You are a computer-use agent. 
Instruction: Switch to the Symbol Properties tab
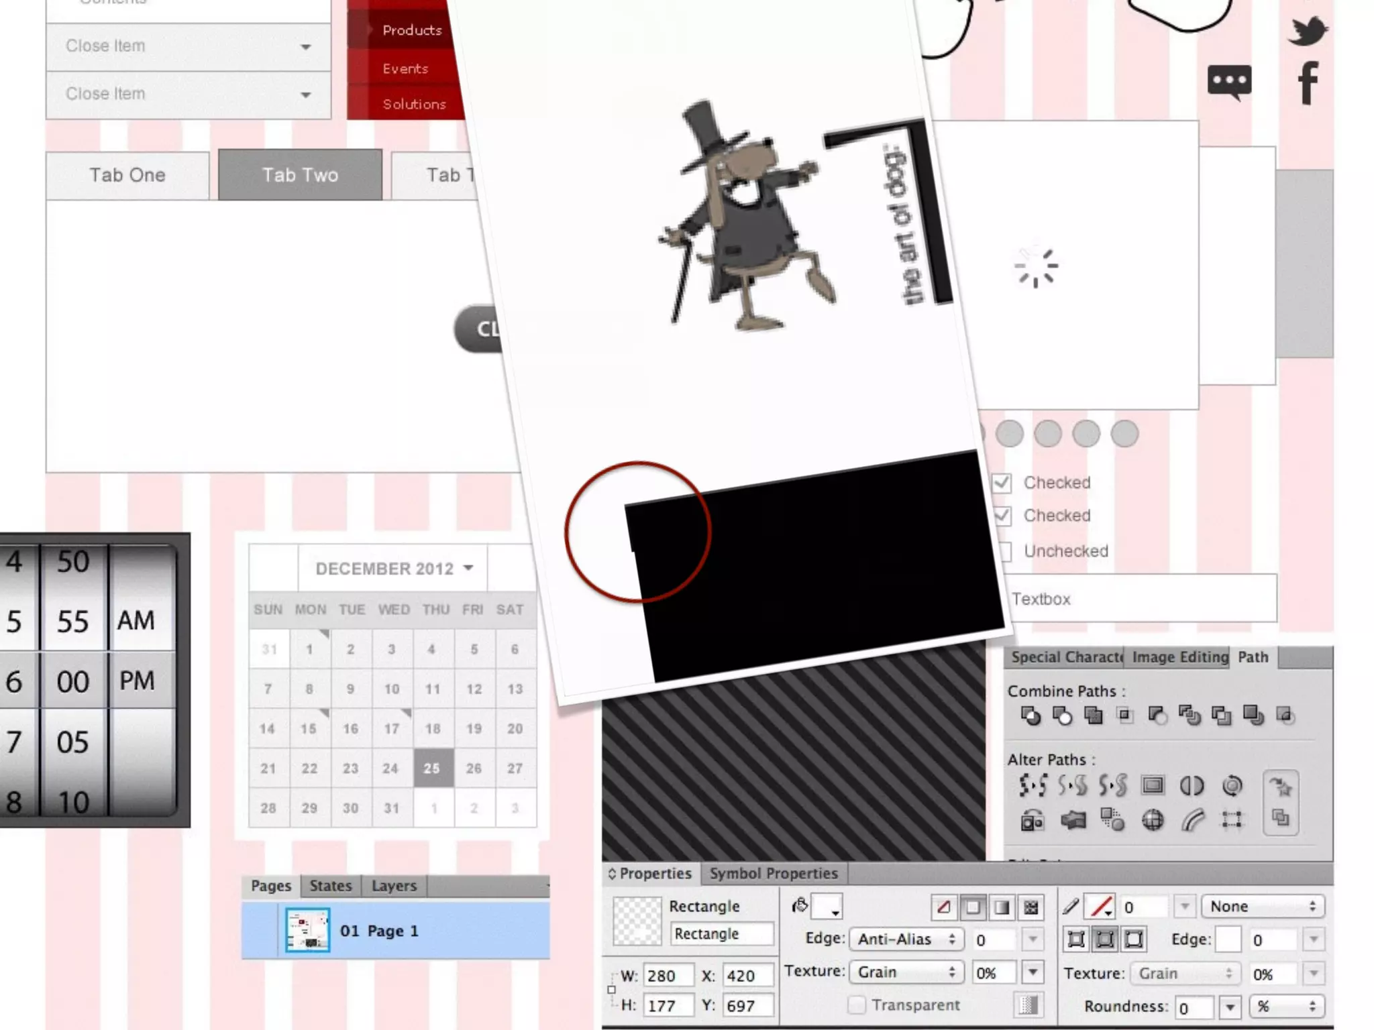click(x=774, y=873)
